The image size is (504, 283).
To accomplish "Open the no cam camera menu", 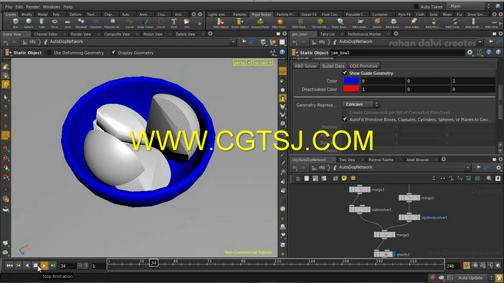I will tap(263, 62).
